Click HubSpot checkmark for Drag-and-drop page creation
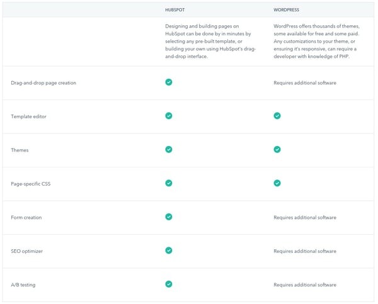378x304 pixels. click(x=169, y=82)
